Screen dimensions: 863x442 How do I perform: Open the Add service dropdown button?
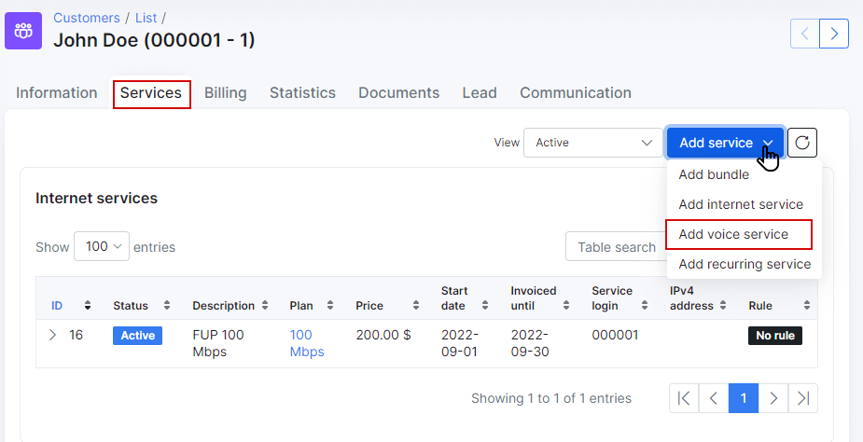726,143
